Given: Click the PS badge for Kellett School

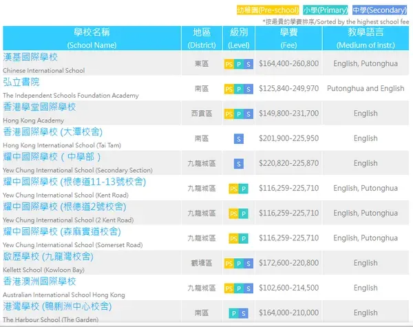Looking at the screenshot, I should (229, 264).
